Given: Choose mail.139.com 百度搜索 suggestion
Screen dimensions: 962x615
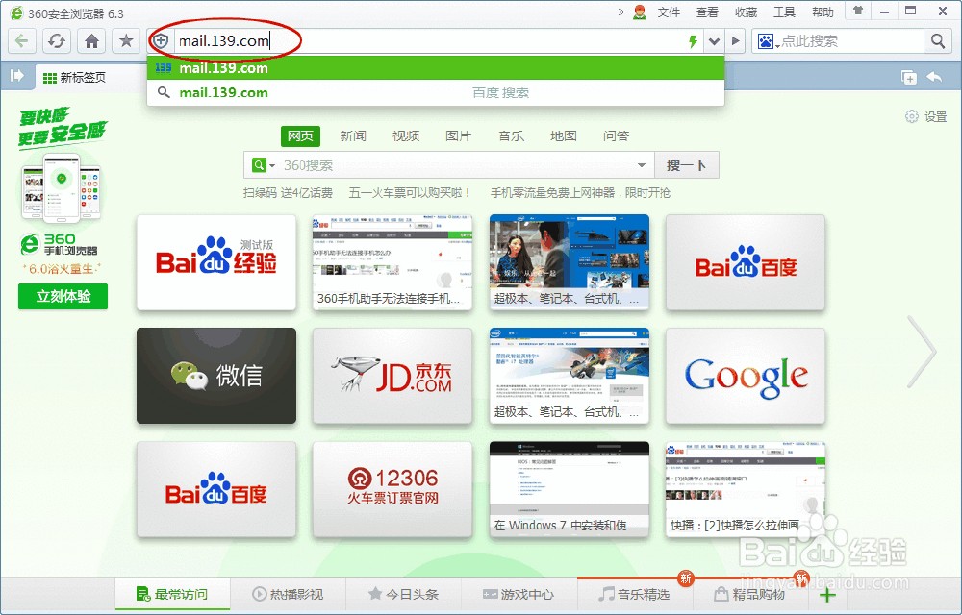Looking at the screenshot, I should (x=436, y=92).
